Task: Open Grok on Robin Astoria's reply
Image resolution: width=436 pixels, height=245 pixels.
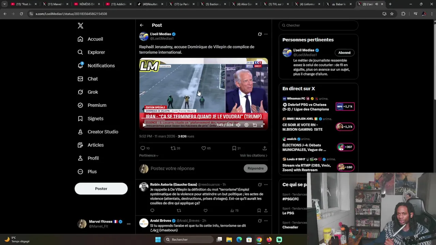Action: click(260, 184)
